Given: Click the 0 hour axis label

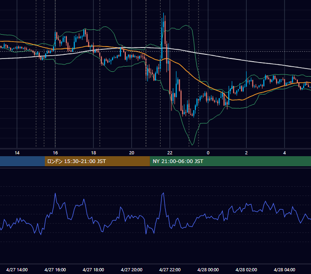Looking at the screenshot, I should 208,153.
